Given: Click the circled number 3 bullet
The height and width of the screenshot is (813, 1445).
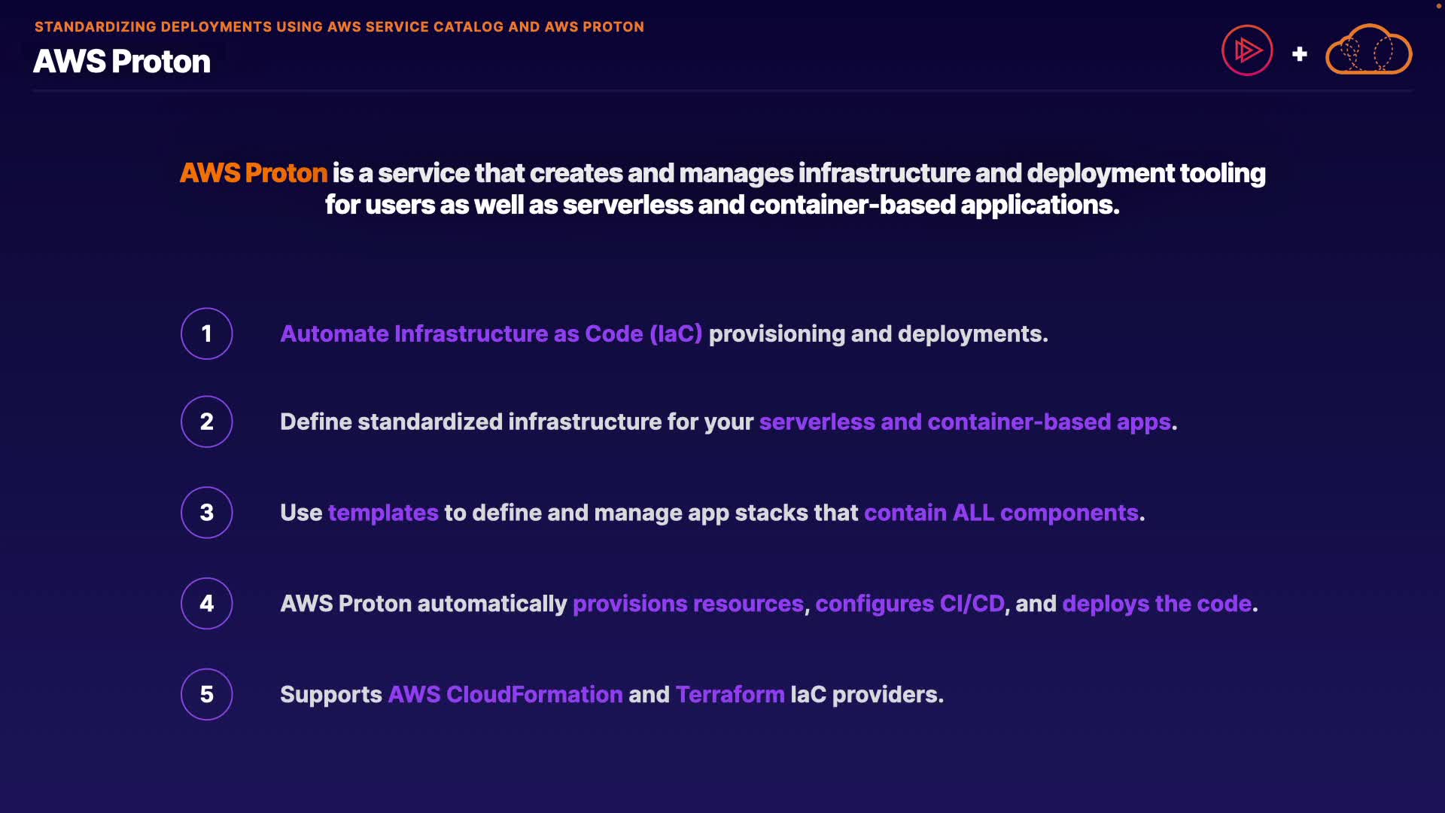Looking at the screenshot, I should pyautogui.click(x=207, y=513).
